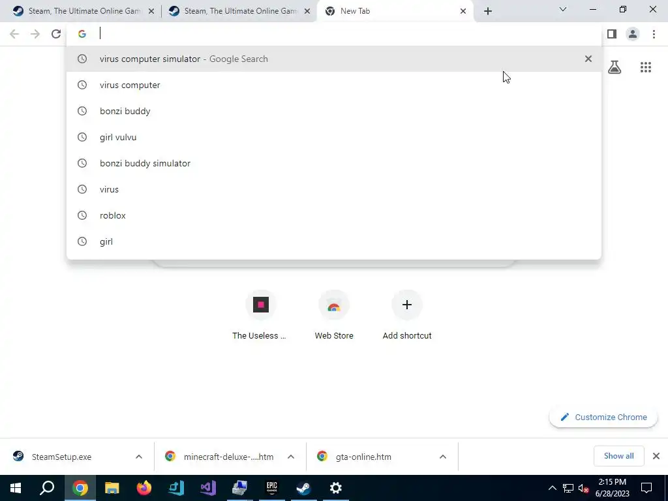Open Windows taskbar search

click(x=47, y=488)
